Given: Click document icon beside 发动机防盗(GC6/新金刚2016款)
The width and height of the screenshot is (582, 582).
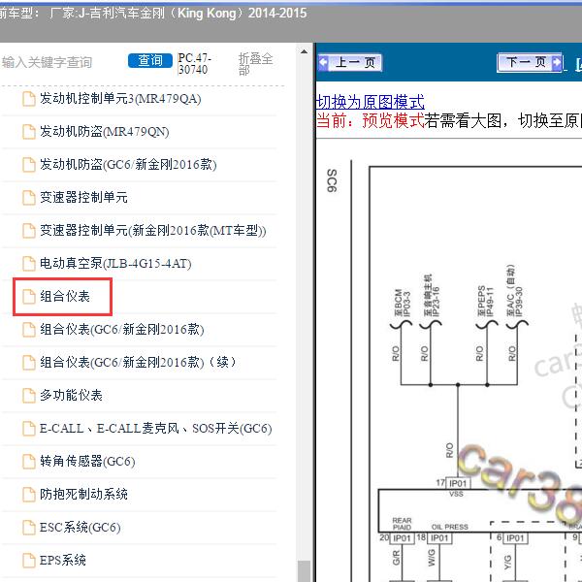Looking at the screenshot, I should click(x=29, y=165).
